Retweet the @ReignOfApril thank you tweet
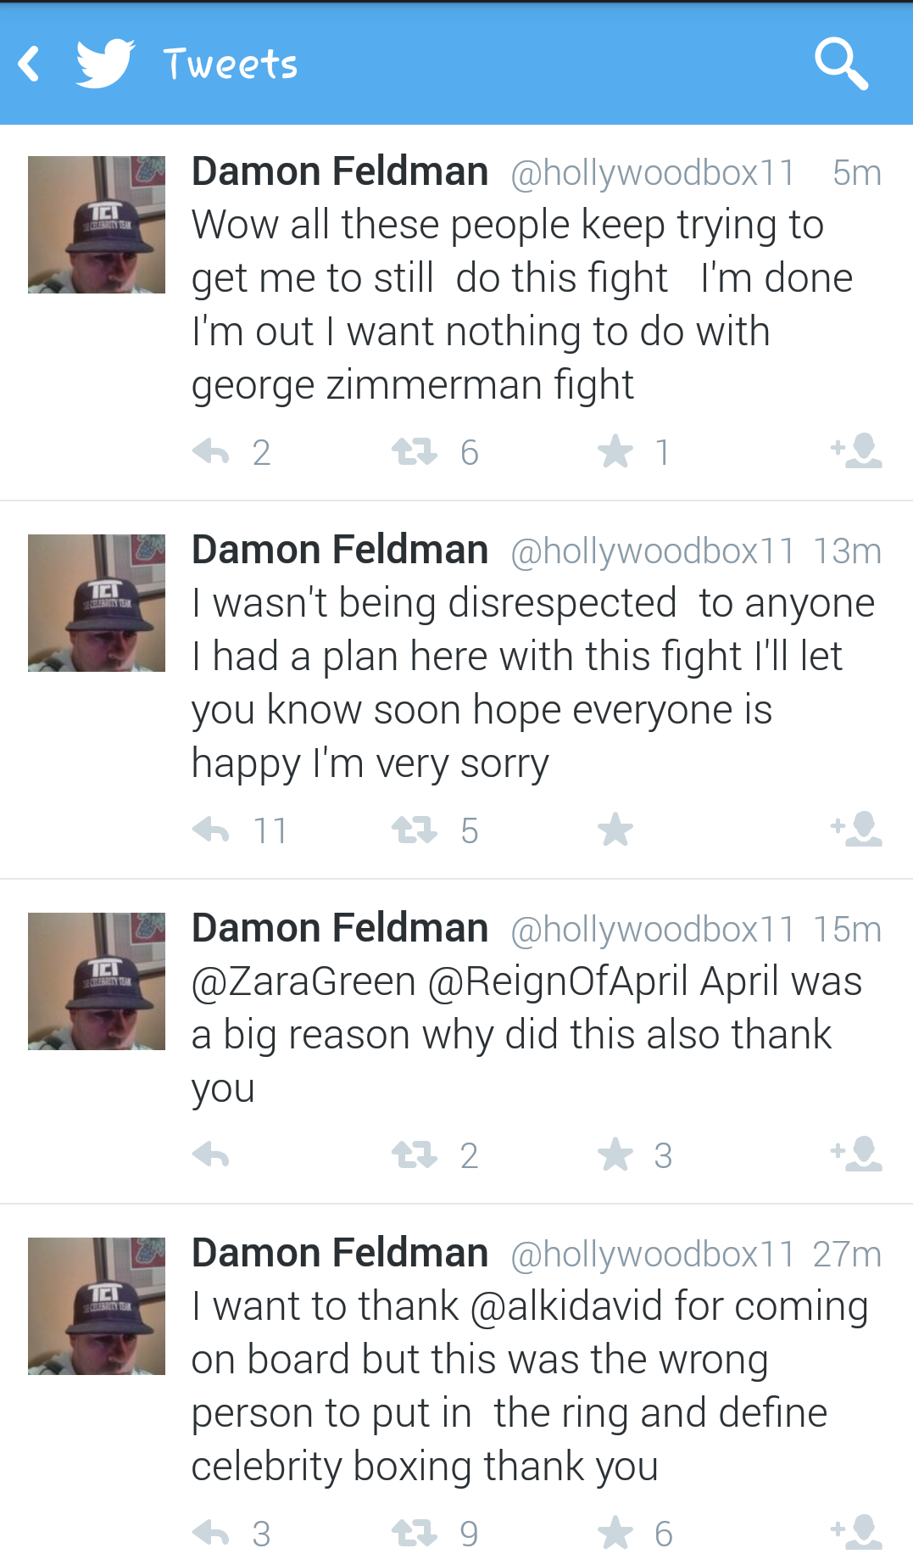The image size is (913, 1565). click(x=414, y=1155)
